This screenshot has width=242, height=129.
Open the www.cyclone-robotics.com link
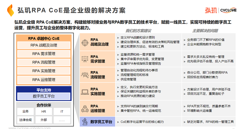coord(29,128)
